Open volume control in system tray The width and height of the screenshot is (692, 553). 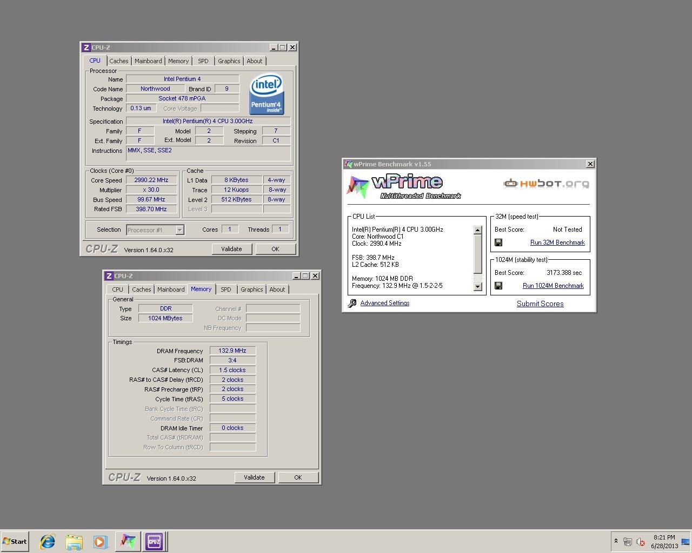tap(641, 542)
